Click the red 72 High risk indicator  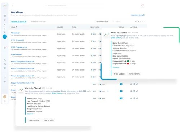point(128,64)
